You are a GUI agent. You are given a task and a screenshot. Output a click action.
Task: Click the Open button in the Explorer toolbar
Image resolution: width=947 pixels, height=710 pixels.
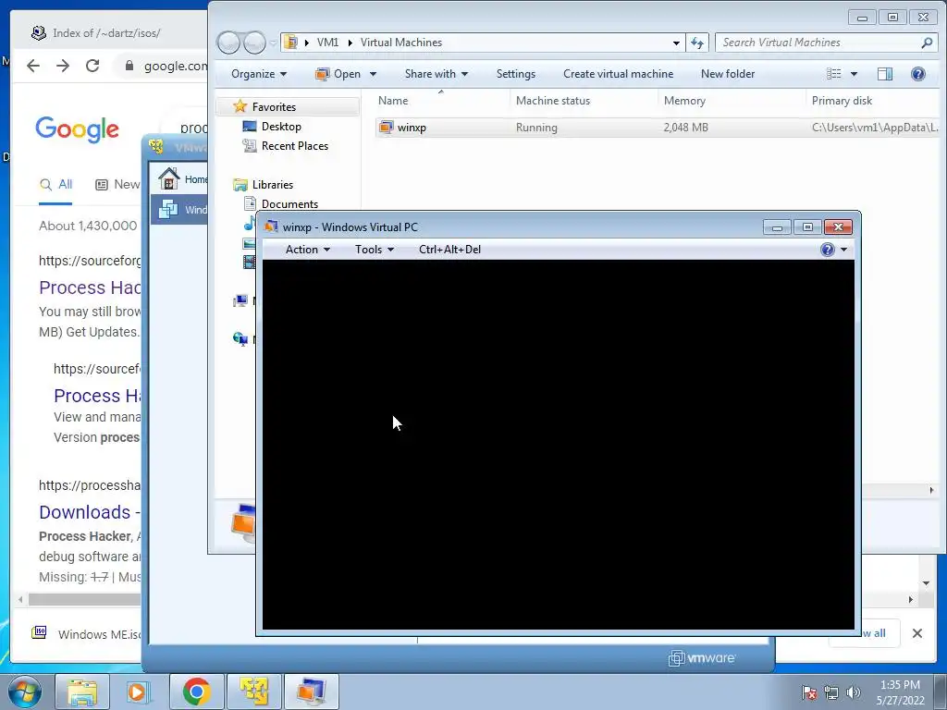pos(338,74)
